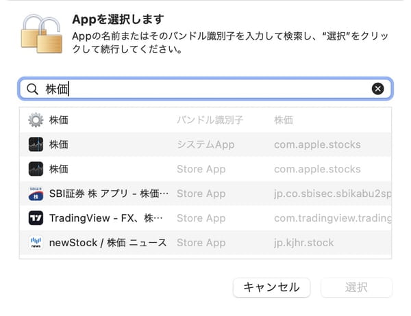Click inside the 株価 search text field
Screen dimensions: 411x316
pos(206,89)
